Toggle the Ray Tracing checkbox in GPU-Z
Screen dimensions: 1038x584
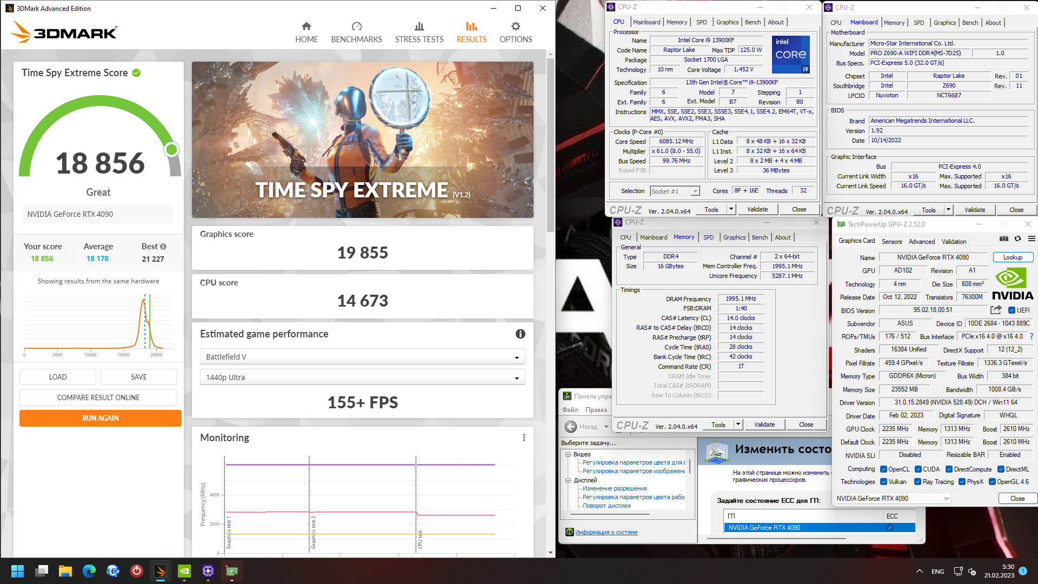(x=917, y=482)
